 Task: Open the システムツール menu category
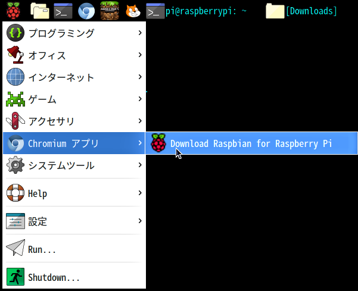click(74, 165)
